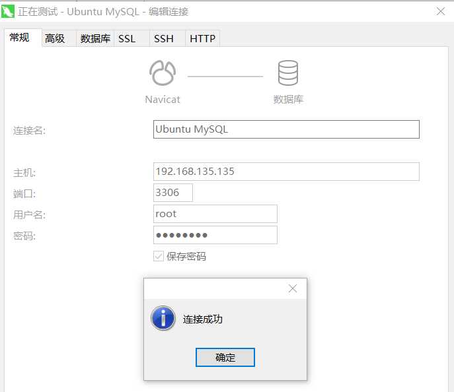The image size is (454, 392).
Task: Focus the 连接名 field containing Ubuntu MySQL
Action: tap(286, 129)
